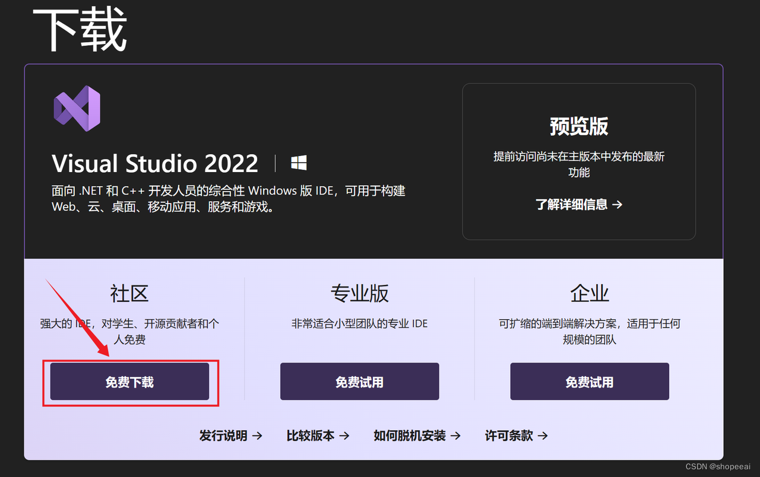Click the Visual Studio purple logo icon
760x477 pixels.
tap(77, 108)
